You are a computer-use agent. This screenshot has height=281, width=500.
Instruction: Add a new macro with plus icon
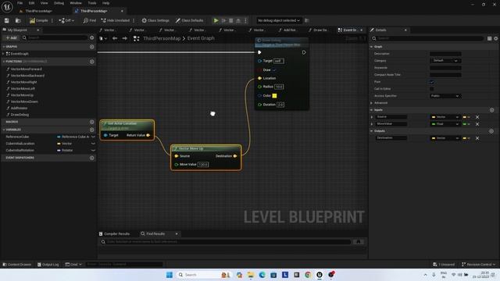point(92,122)
